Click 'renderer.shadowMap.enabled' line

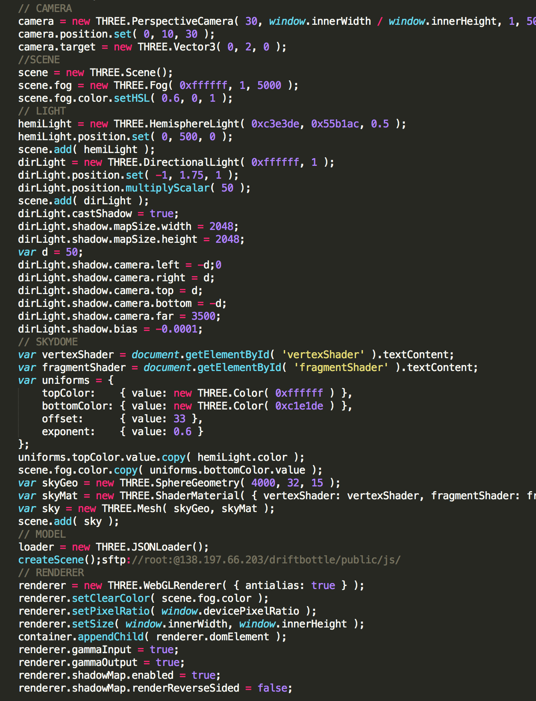(119, 675)
